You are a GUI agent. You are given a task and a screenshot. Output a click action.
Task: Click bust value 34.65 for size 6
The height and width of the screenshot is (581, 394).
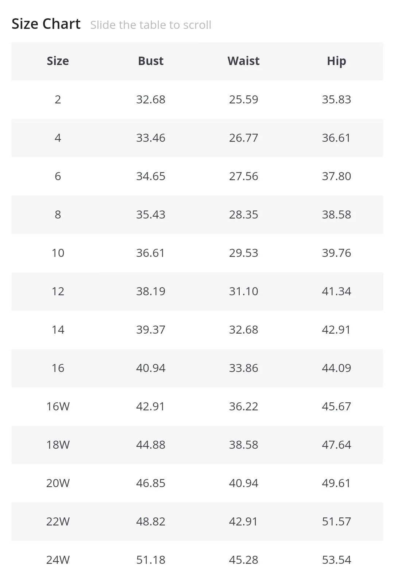(151, 176)
